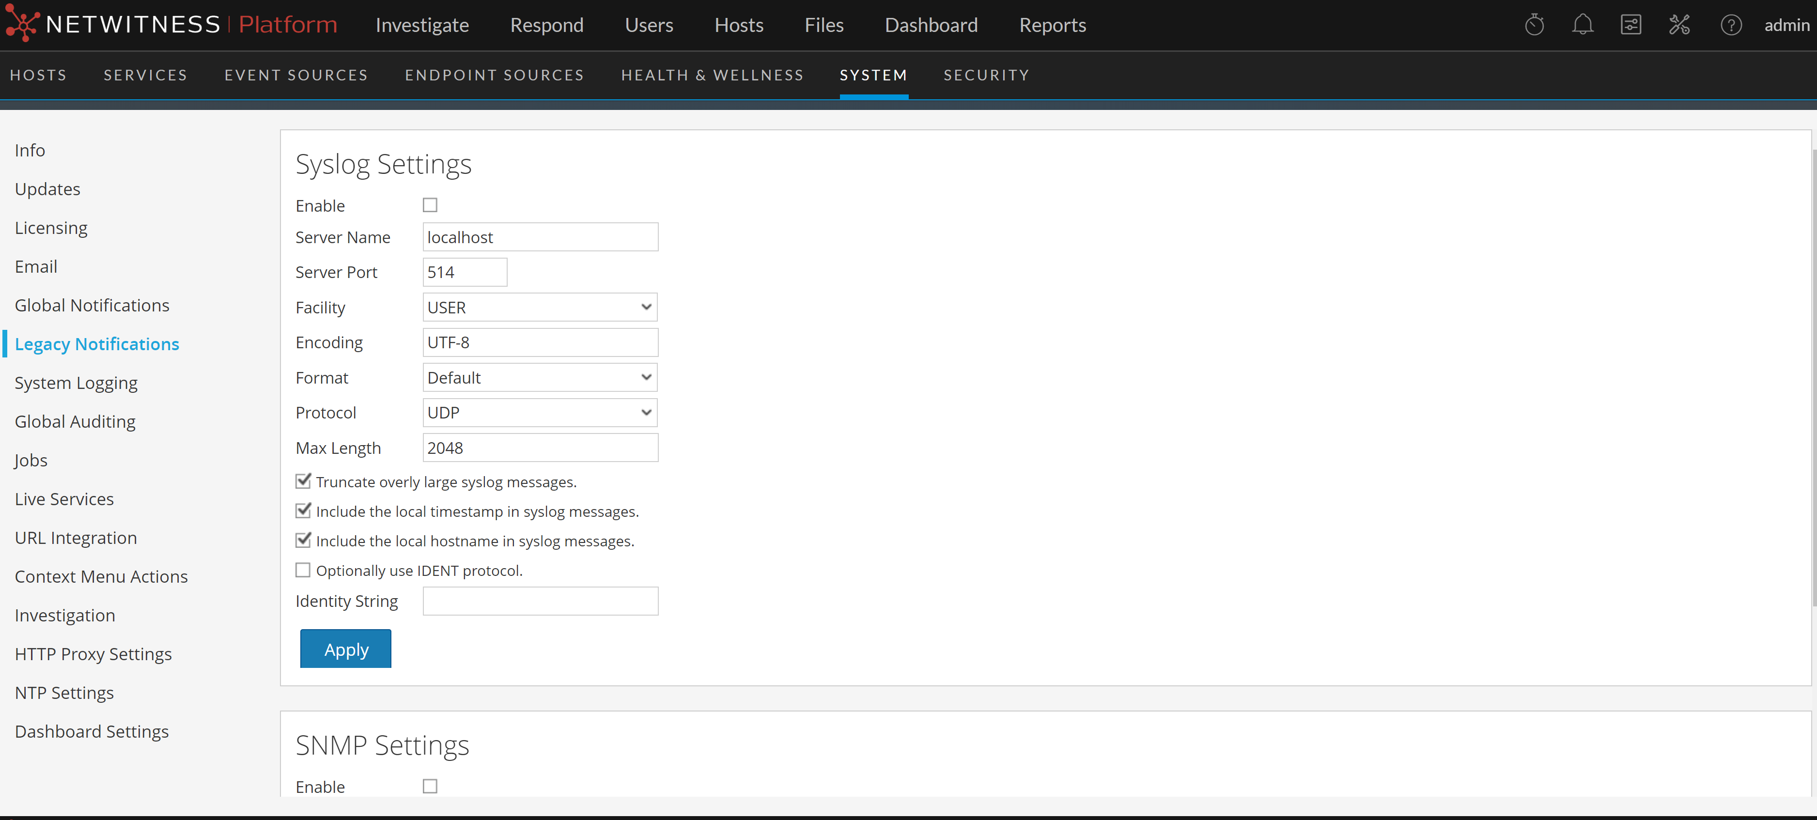Enable the Syslog Settings checkbox
Viewport: 1817px width, 820px height.
[430, 205]
